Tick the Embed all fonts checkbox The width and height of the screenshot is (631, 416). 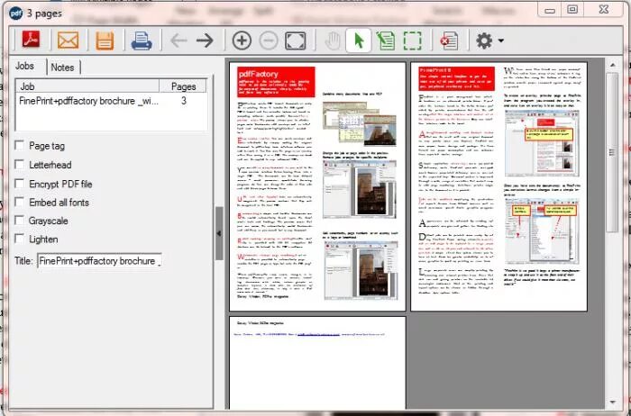pyautogui.click(x=19, y=202)
